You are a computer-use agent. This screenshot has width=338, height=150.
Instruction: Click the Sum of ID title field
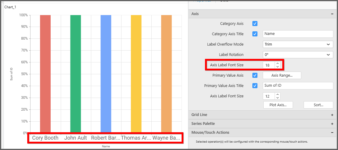click(298, 86)
